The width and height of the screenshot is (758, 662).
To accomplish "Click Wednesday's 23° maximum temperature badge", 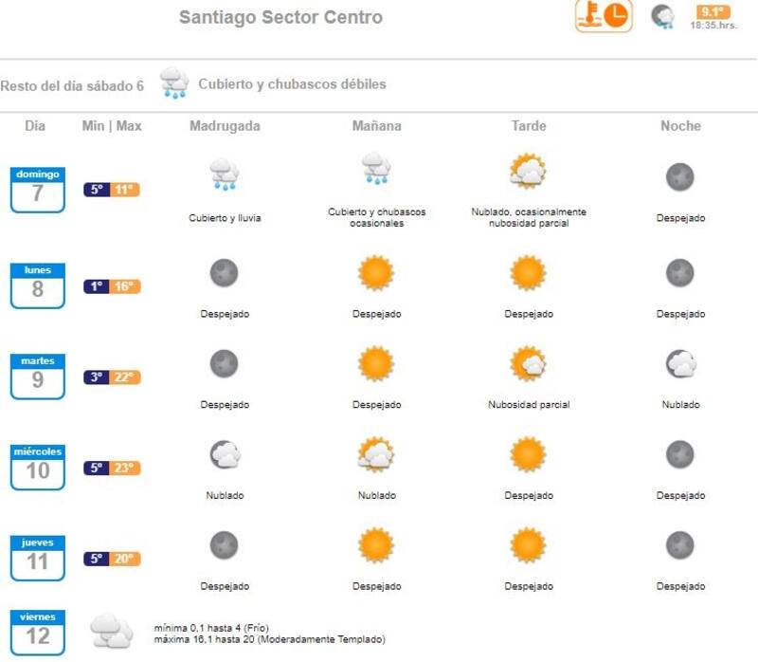I will [126, 468].
